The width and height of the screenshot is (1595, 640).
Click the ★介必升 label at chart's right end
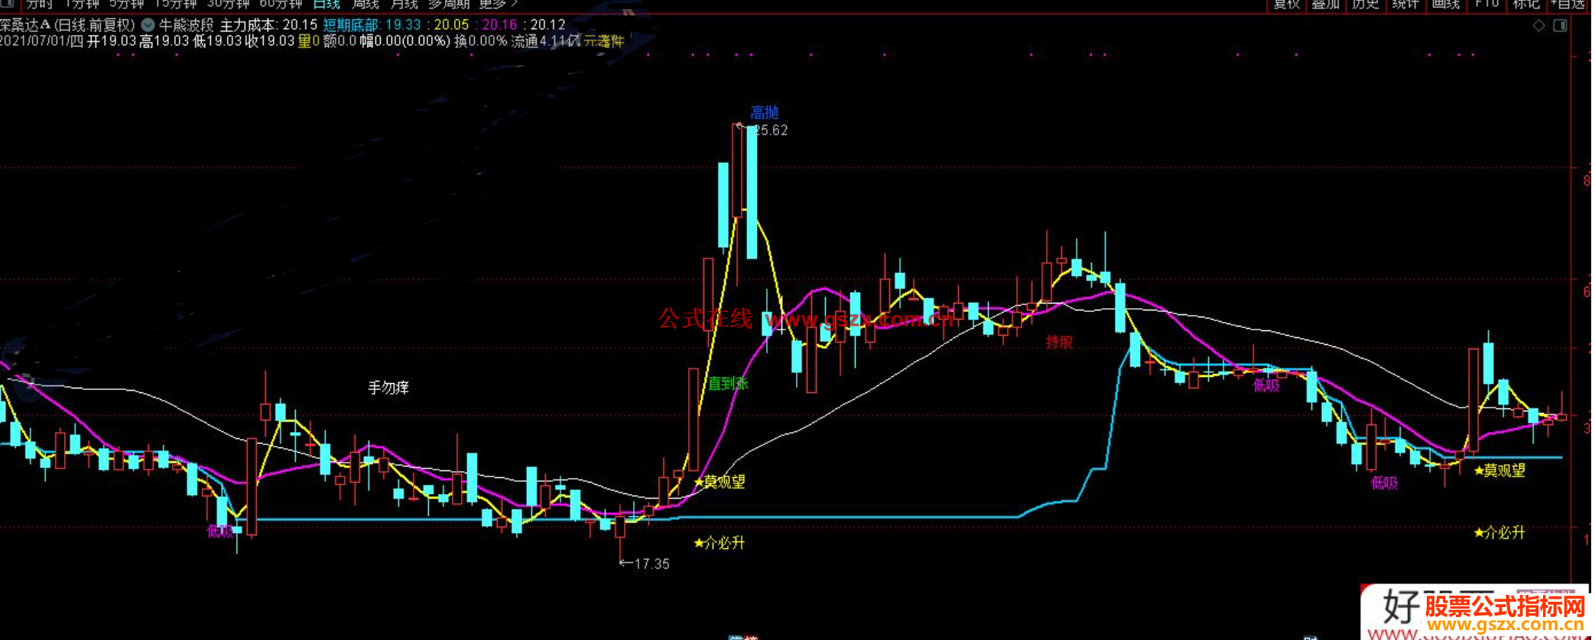coord(1499,532)
